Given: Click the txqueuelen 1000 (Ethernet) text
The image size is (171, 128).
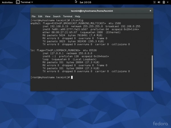Looking at the screenshot, I should point(100,32).
